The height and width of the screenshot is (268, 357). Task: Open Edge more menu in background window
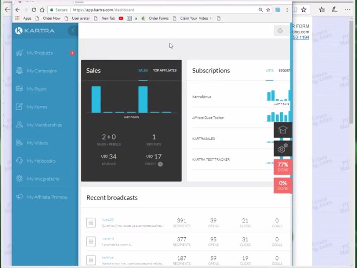coord(347,10)
